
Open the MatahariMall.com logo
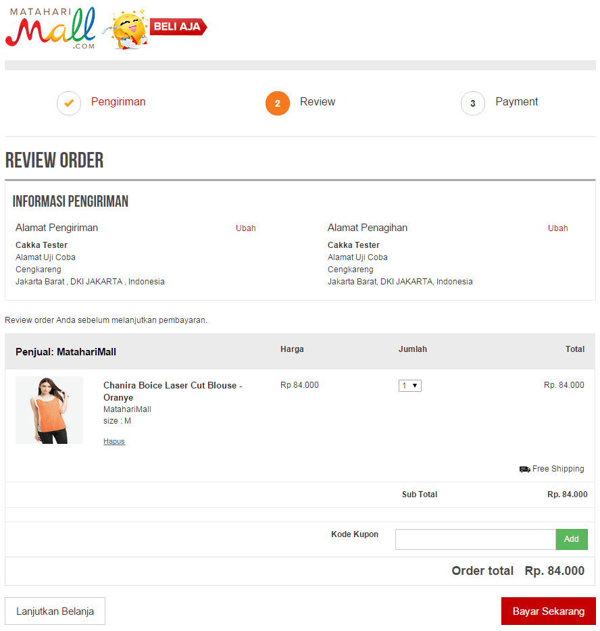(x=51, y=28)
